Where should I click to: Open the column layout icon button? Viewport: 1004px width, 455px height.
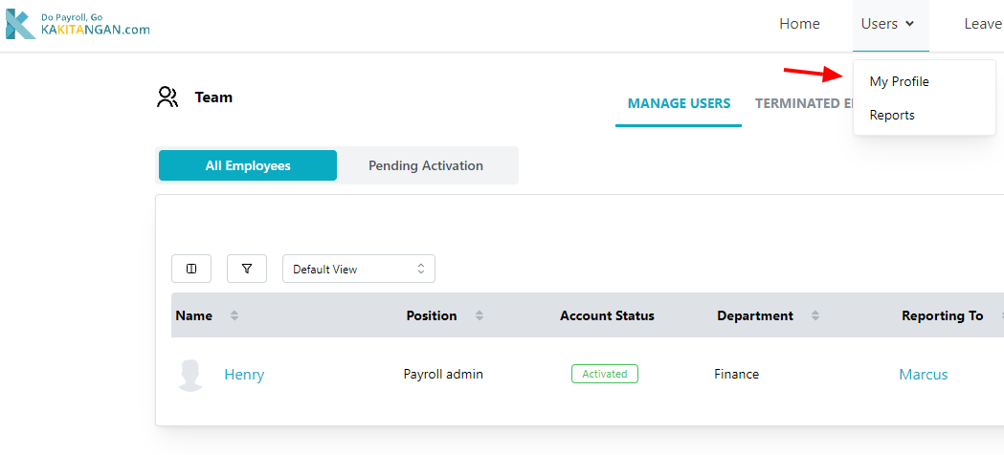pyautogui.click(x=191, y=269)
